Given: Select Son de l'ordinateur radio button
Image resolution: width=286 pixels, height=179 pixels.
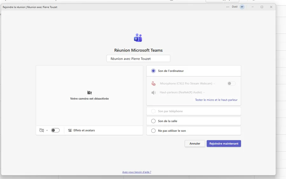Looking at the screenshot, I should click(x=153, y=71).
